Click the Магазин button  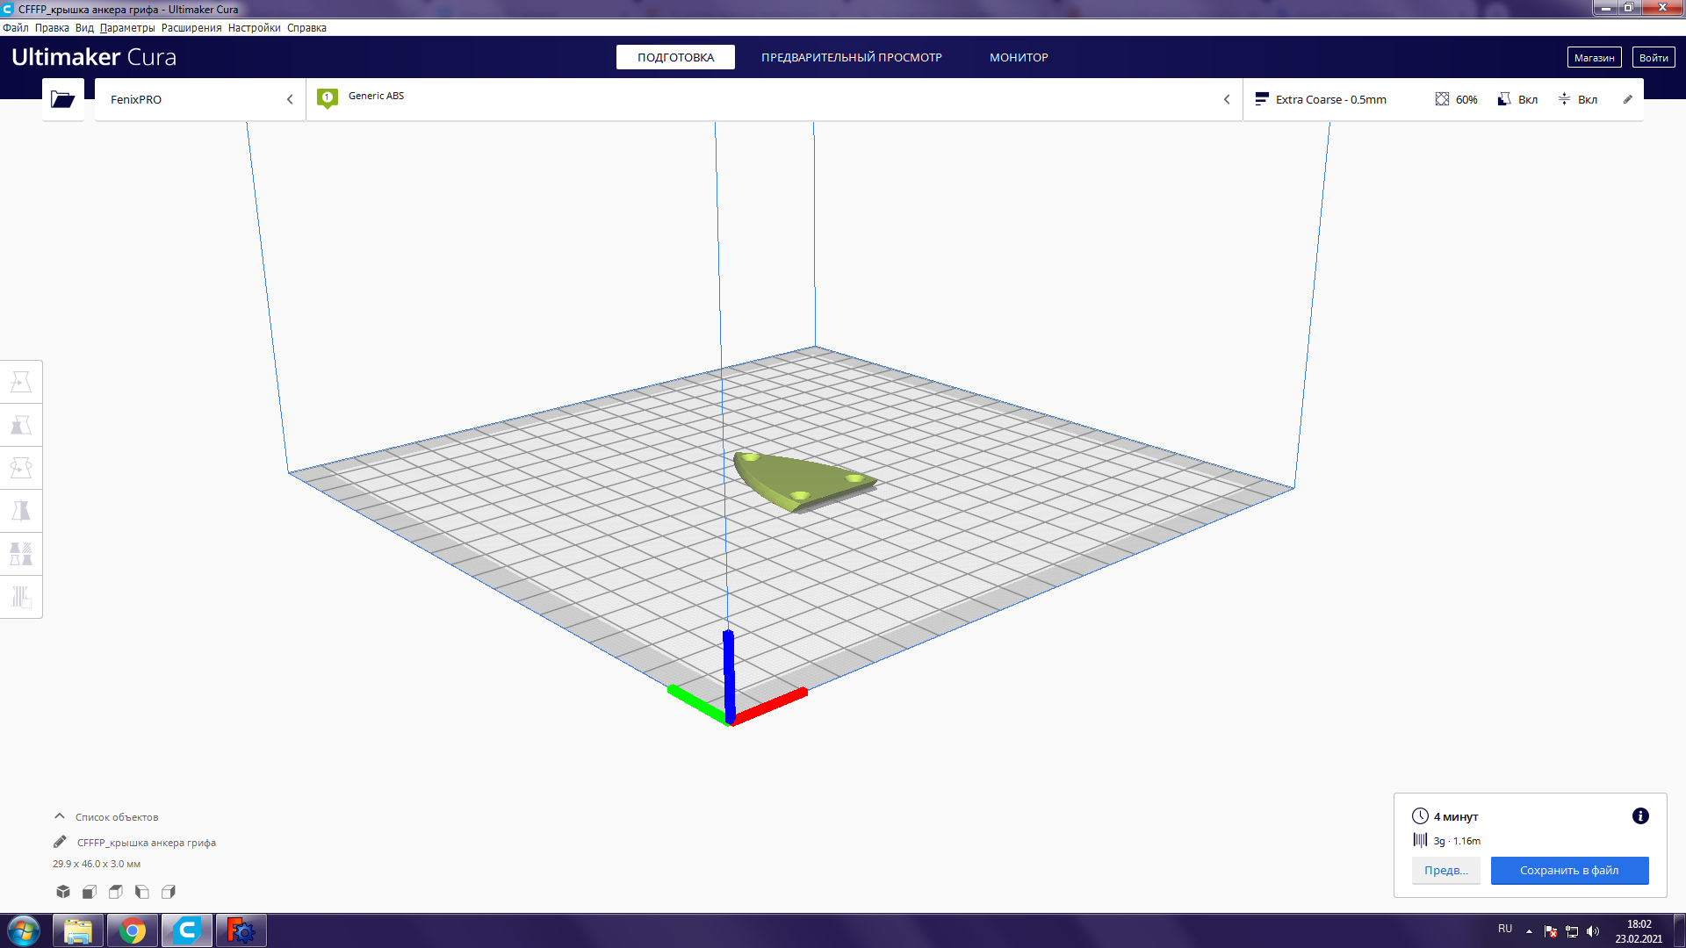click(1593, 57)
